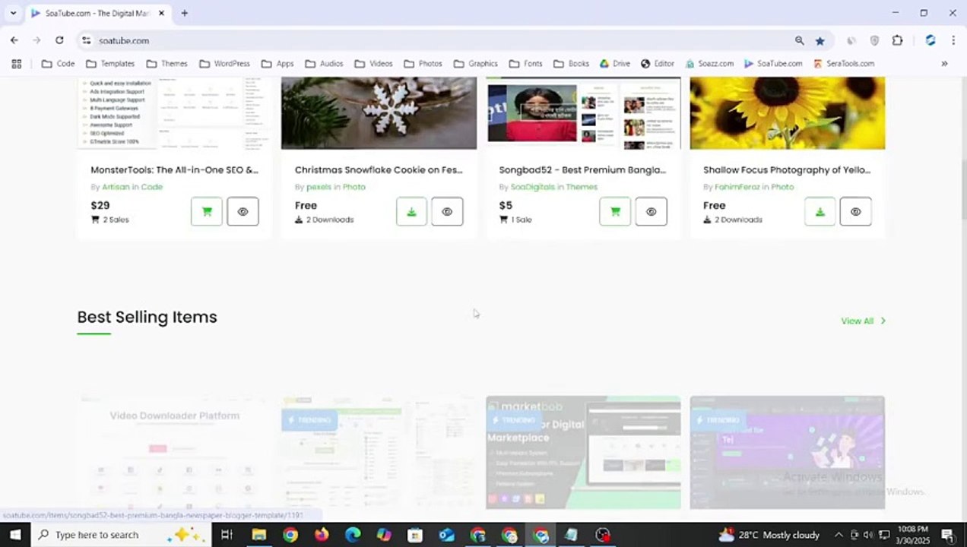Add MonsterTools item to cart
This screenshot has width=967, height=547.
point(207,212)
